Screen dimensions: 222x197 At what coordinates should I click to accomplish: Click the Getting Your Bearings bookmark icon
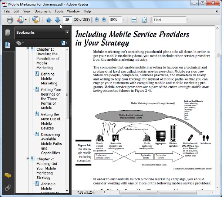37,89
